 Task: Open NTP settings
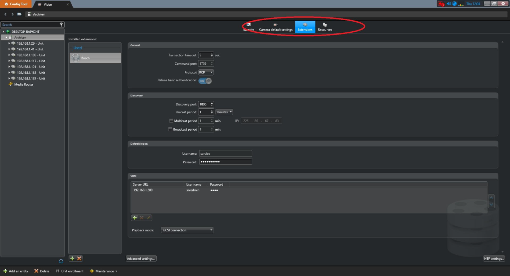(x=494, y=258)
